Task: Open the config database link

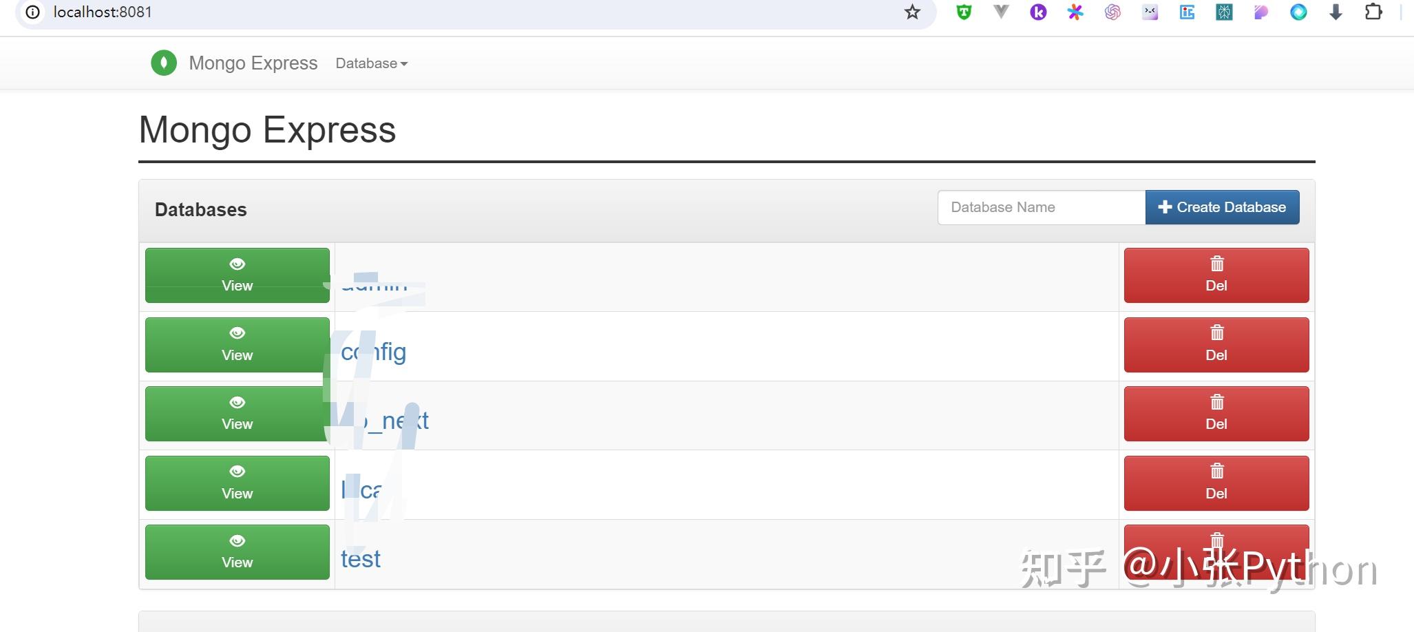Action: click(x=373, y=352)
